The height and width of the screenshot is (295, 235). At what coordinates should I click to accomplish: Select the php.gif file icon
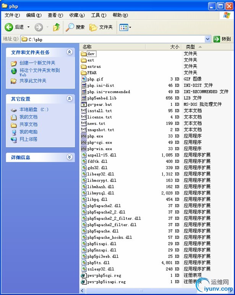(84, 79)
